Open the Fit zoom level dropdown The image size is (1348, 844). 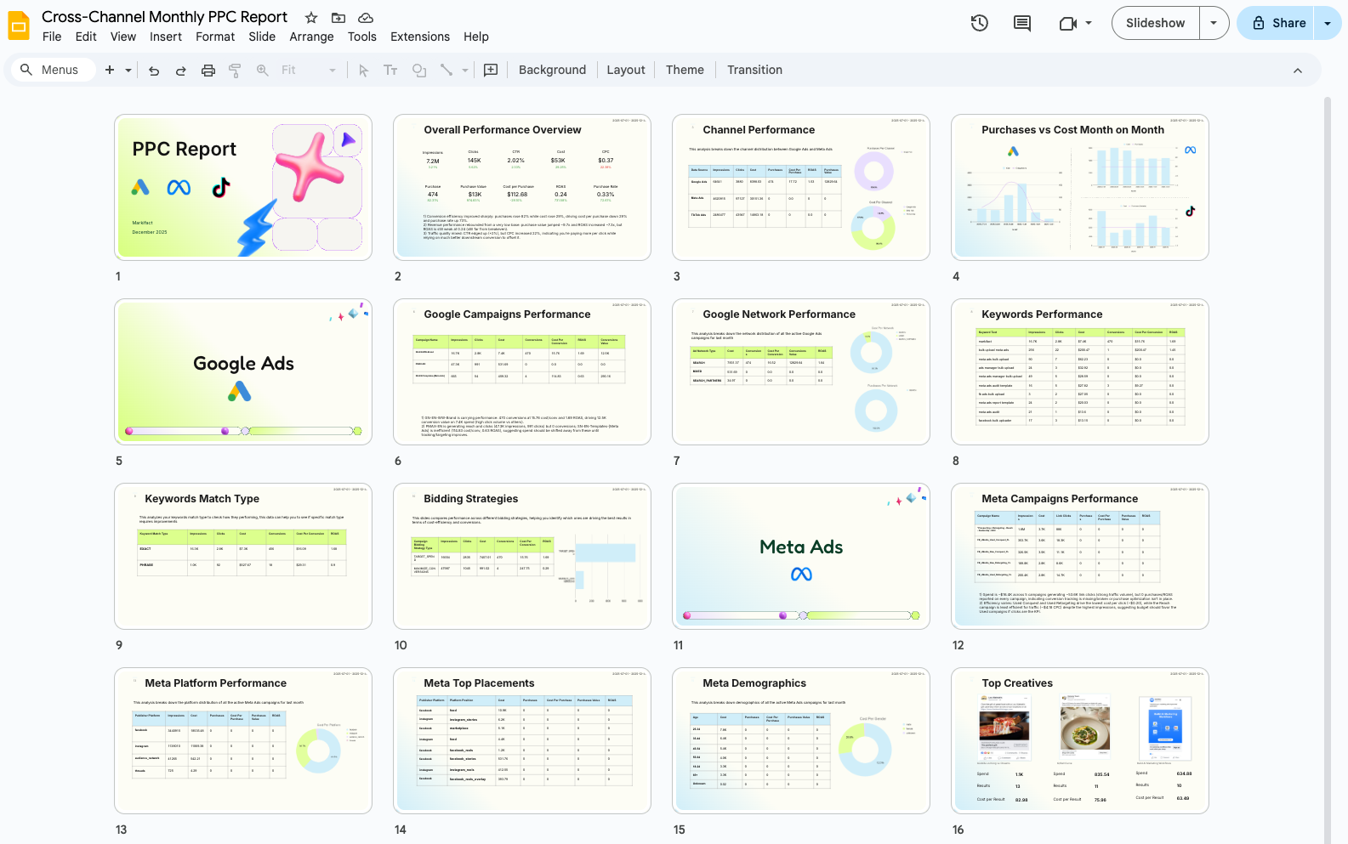tap(308, 70)
